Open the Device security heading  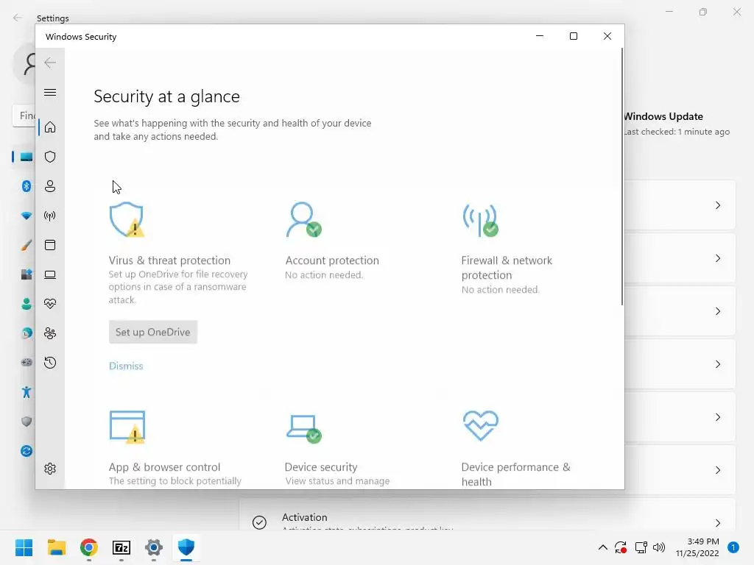(321, 467)
